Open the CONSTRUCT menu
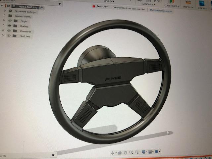 172,6
